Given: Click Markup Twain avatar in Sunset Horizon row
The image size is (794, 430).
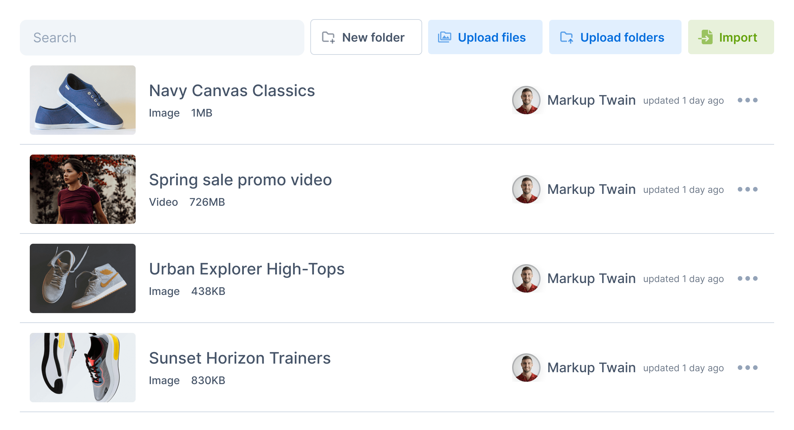Looking at the screenshot, I should (526, 368).
